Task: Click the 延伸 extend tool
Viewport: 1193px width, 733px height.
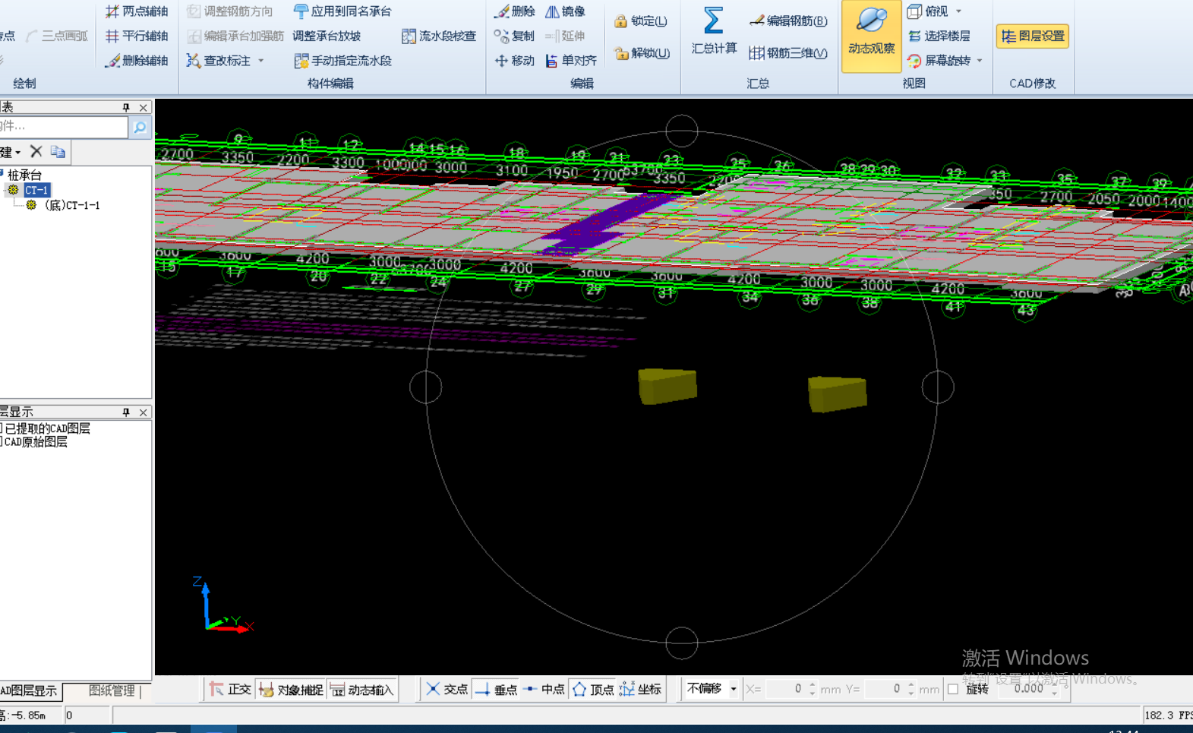Action: coord(566,36)
